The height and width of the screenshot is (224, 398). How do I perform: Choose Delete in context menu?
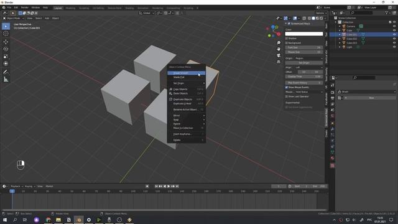[187, 140]
